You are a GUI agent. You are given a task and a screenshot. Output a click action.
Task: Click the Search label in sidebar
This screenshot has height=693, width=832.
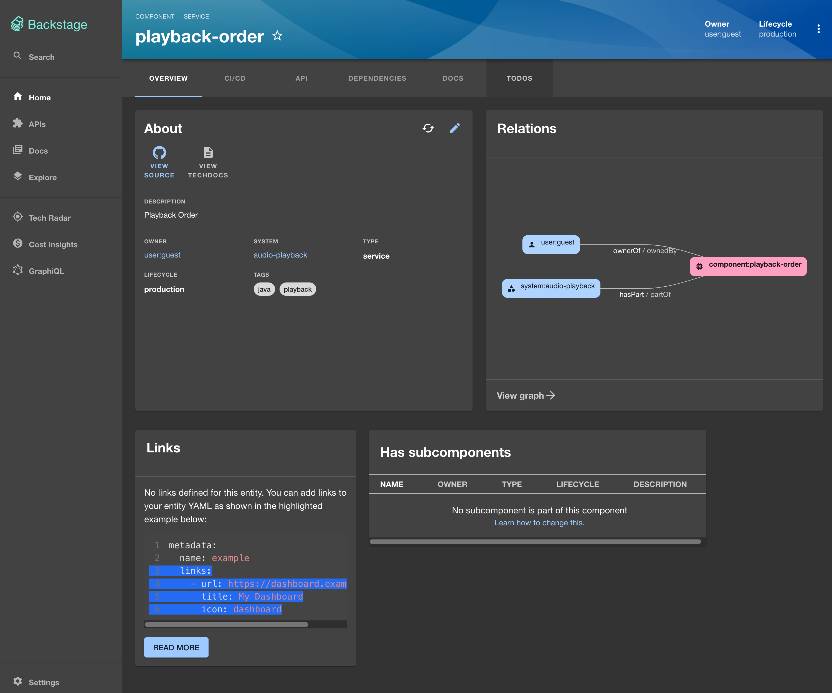42,57
